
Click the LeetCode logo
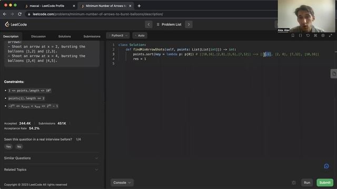pos(16,25)
